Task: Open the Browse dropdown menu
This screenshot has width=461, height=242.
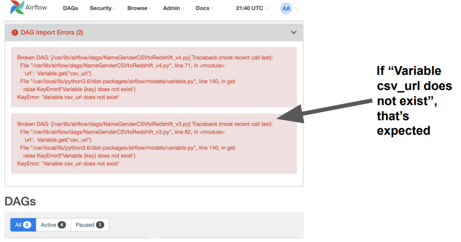Action: click(139, 8)
